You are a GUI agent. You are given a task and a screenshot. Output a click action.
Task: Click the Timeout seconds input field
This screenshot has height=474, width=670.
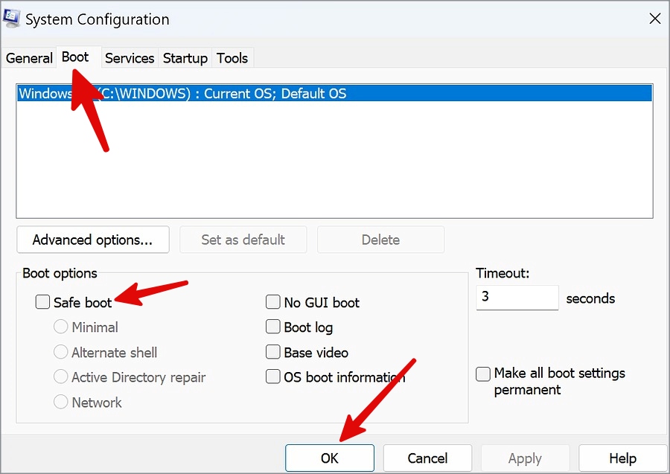pyautogui.click(x=517, y=298)
